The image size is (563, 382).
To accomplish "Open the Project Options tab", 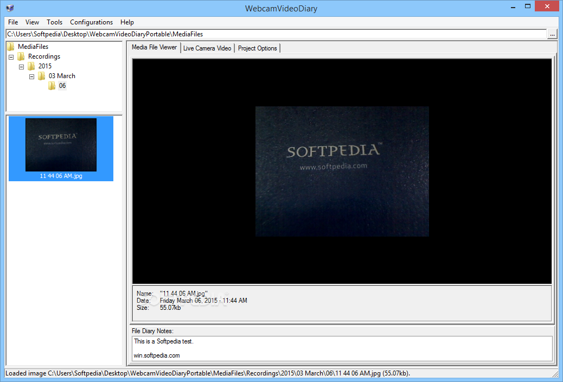I will [x=257, y=48].
